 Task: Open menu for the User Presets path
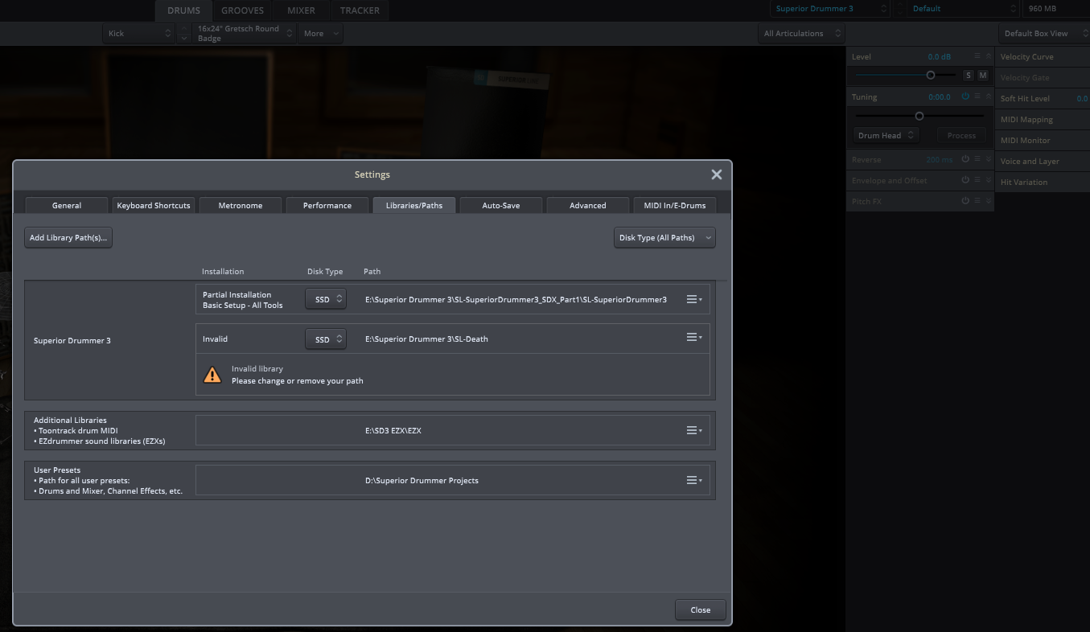coord(693,481)
